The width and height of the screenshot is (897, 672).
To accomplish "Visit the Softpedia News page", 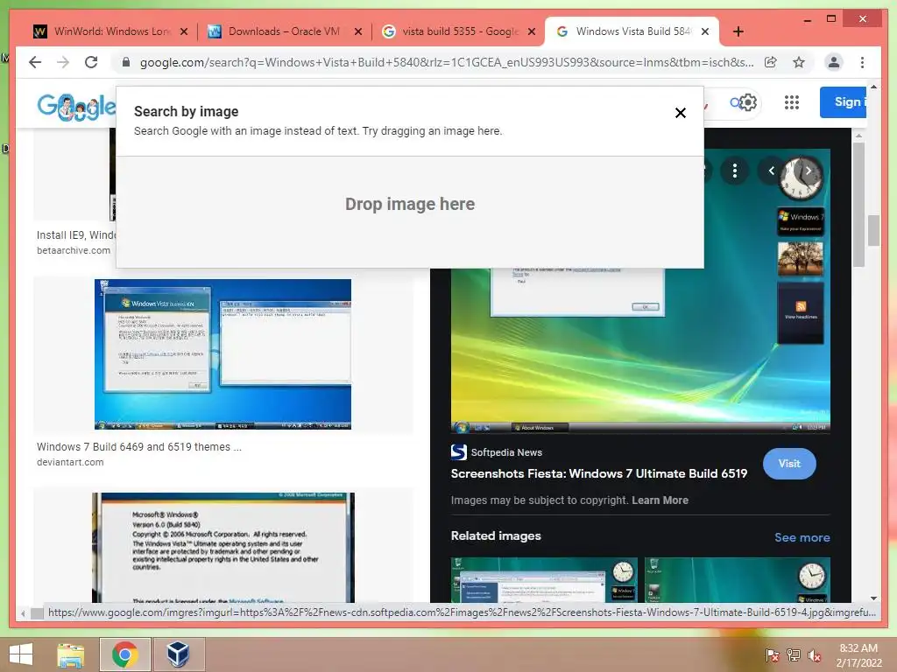I will (789, 464).
